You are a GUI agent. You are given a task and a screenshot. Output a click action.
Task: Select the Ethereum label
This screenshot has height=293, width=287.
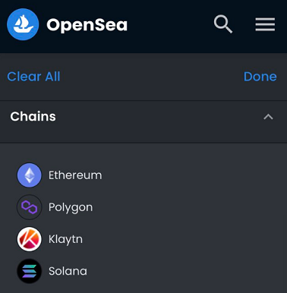click(x=75, y=175)
